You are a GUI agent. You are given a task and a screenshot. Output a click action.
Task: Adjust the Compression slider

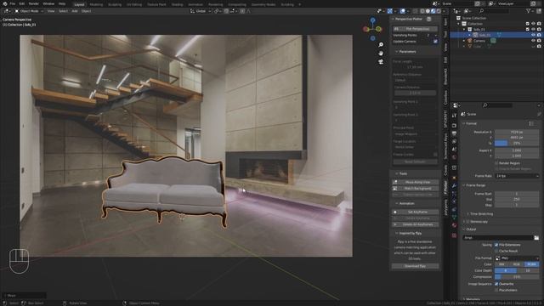(517, 277)
